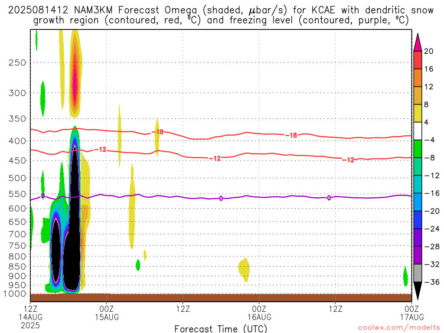Viewport: 444px width, 333px height.
Task: Click the 250 pressure level label
Action: click(17, 62)
